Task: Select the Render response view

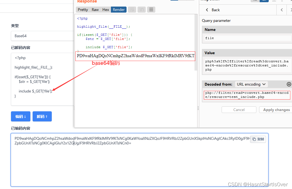Action: (x=119, y=10)
